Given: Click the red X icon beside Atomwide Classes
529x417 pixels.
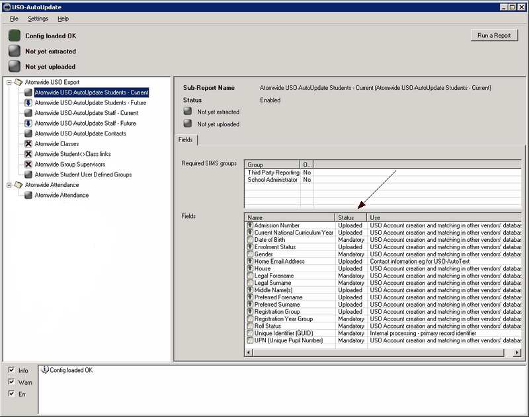Looking at the screenshot, I should 28,143.
